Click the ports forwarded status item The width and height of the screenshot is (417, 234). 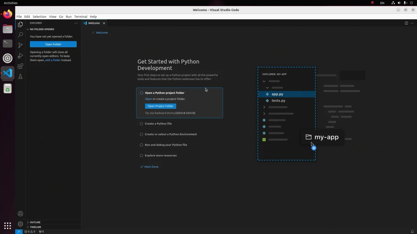tap(41, 231)
